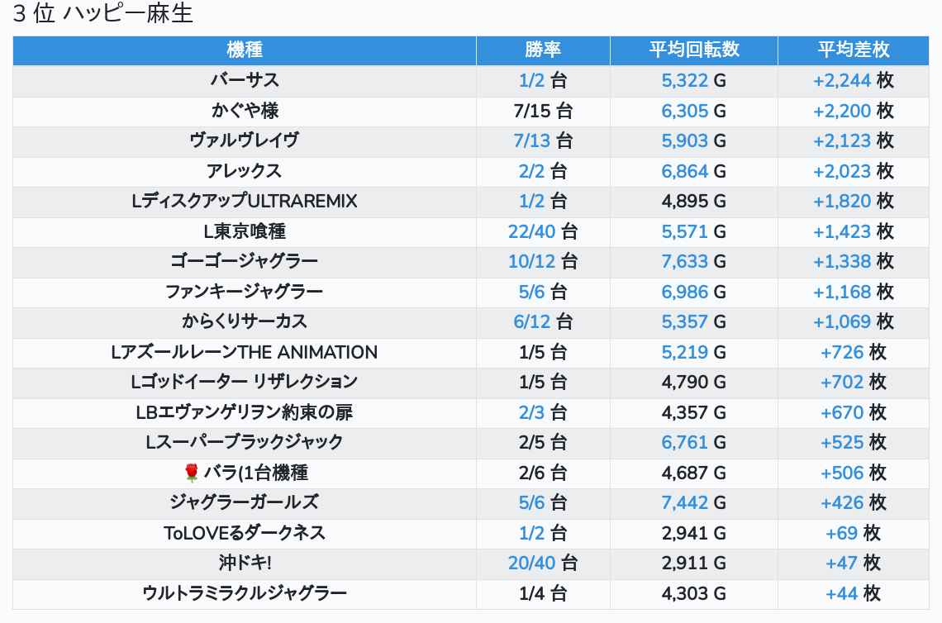Select the ジャグラーガールズ cell

(x=245, y=503)
